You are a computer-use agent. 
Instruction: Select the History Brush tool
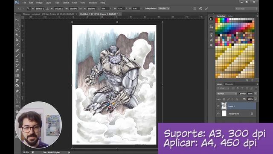(17, 65)
